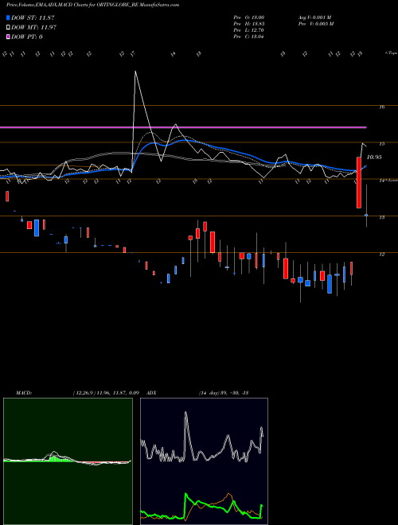Click the 10.95 value label near the chart's right edge
Viewport: 398px width, 525px height.
click(x=374, y=157)
